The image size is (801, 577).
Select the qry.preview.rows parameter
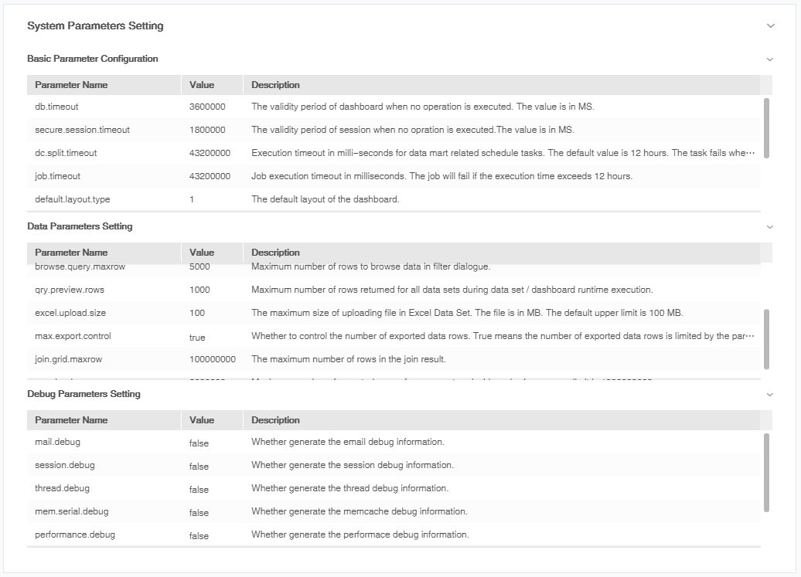pyautogui.click(x=70, y=290)
